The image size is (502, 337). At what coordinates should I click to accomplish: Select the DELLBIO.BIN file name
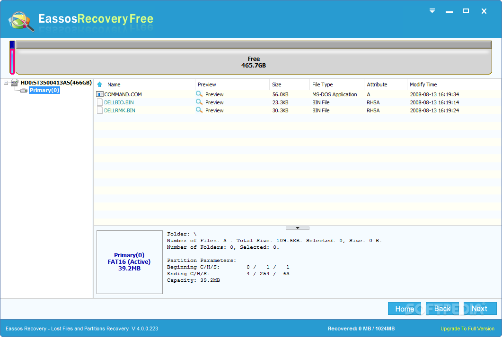[x=119, y=102]
